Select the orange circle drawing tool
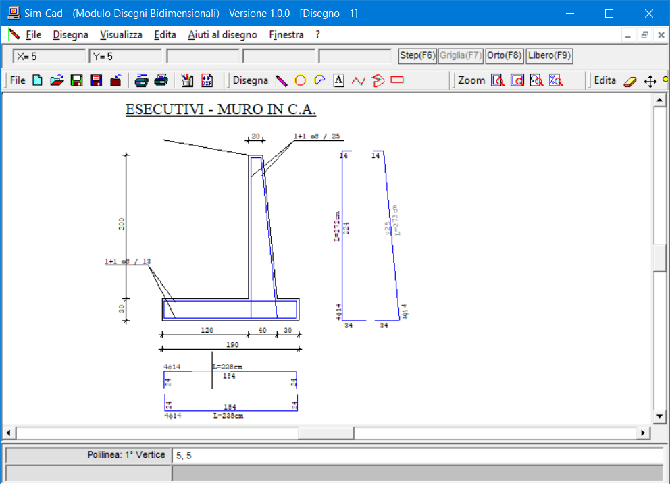This screenshot has height=484, width=670. (301, 80)
